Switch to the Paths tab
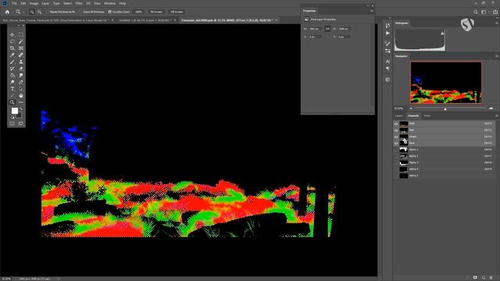The width and height of the screenshot is (500, 281). (427, 116)
